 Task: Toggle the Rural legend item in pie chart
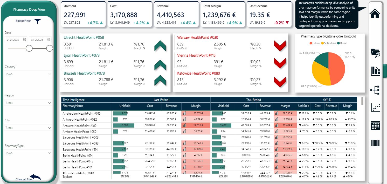click(x=341, y=43)
